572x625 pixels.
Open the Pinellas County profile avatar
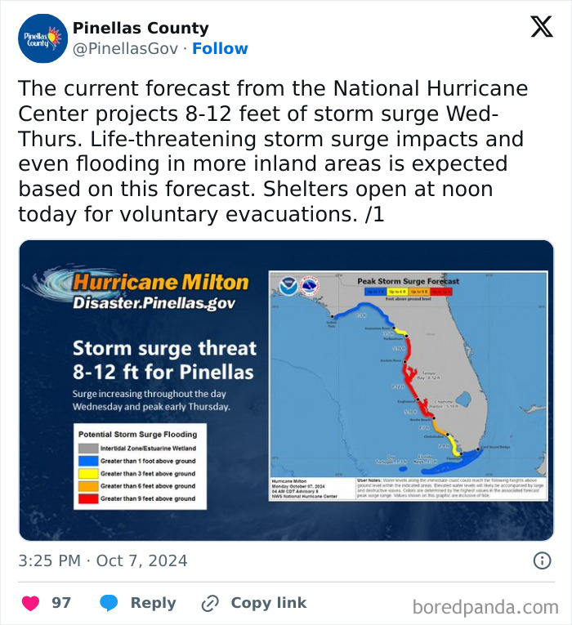(x=42, y=38)
